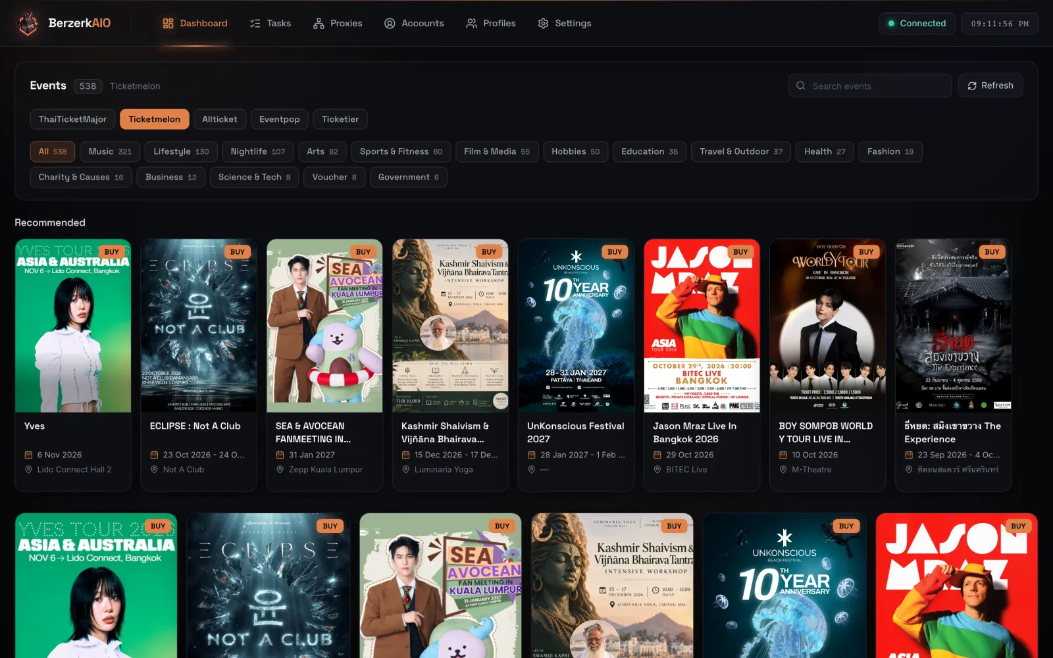The image size is (1053, 658).
Task: Click BUY on BOY SOMPOB card
Action: point(866,252)
